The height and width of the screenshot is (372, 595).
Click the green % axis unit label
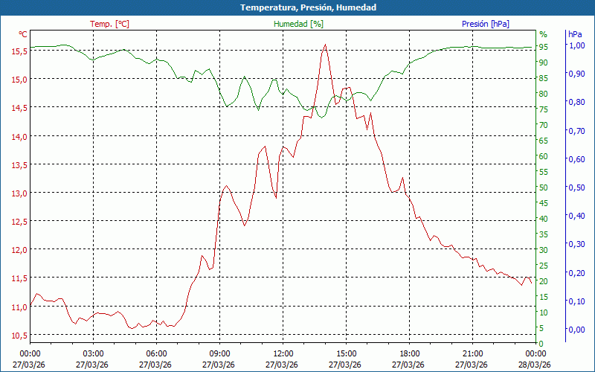click(543, 34)
